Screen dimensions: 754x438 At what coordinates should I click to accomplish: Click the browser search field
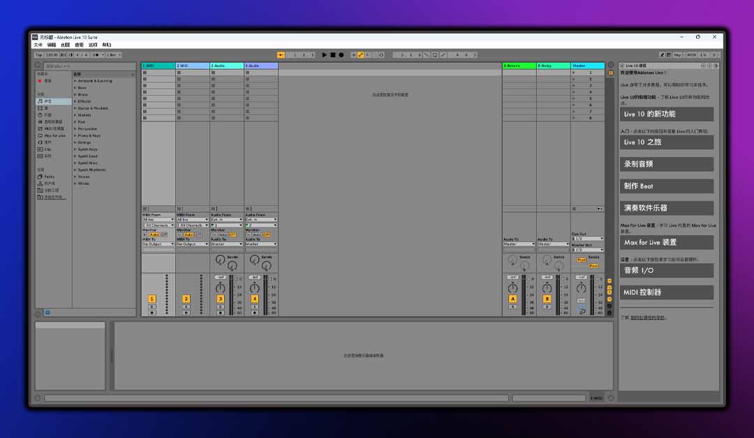point(89,66)
